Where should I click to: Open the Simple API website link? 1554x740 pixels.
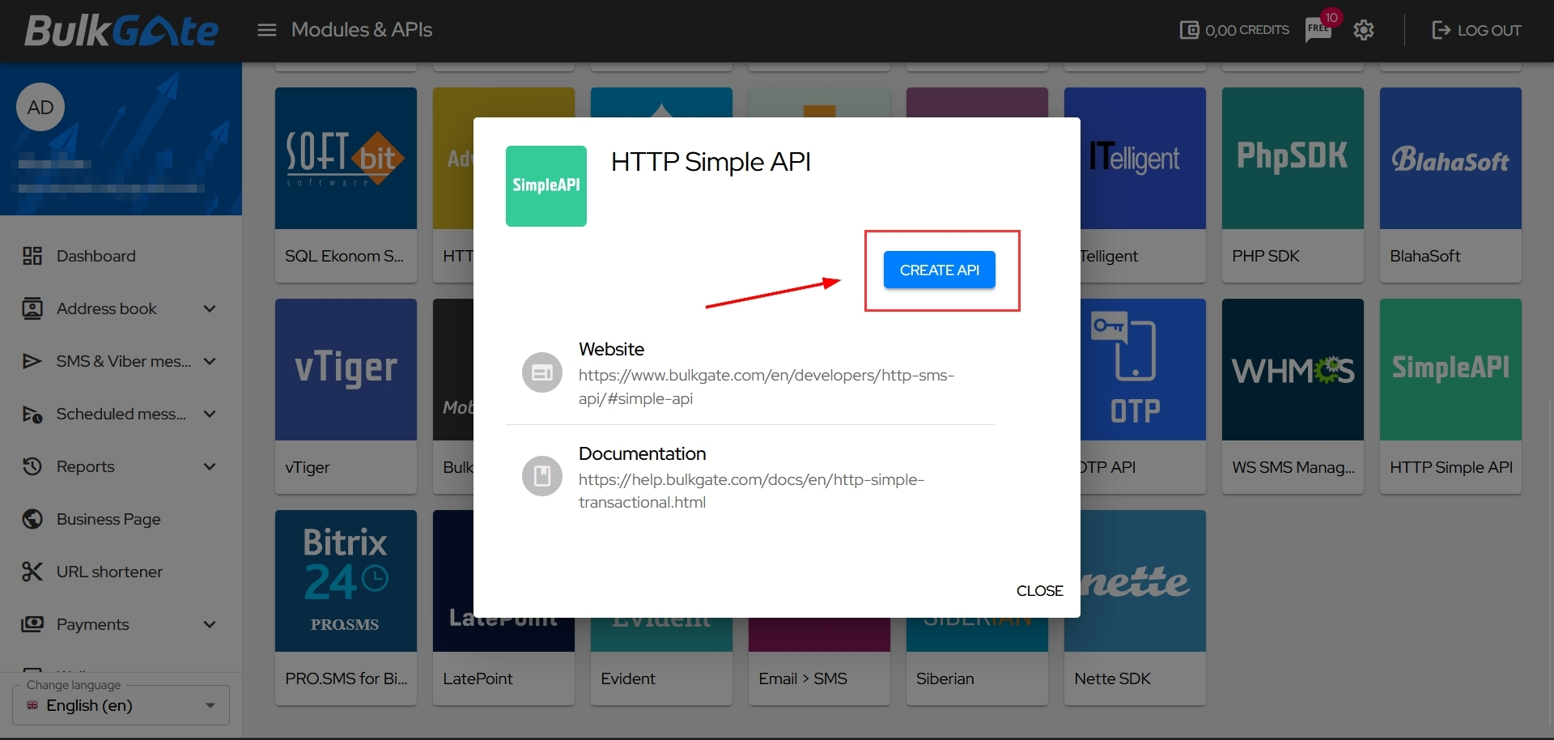click(766, 387)
